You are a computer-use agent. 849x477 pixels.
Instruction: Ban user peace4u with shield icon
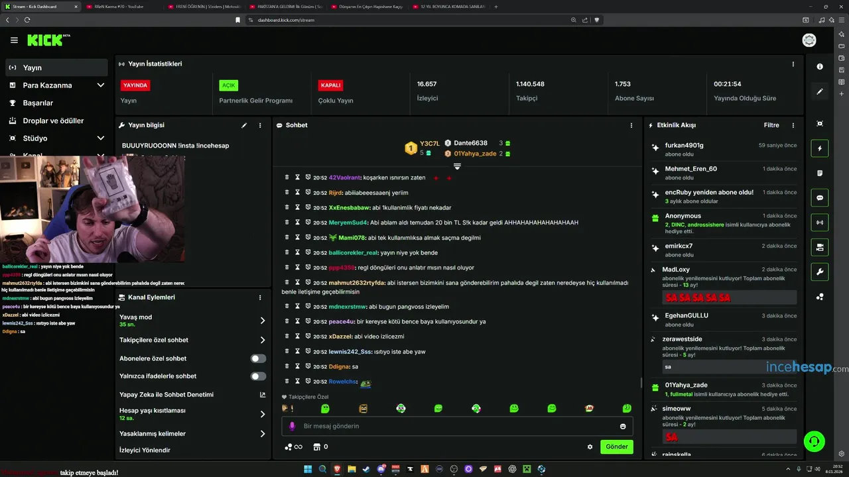pyautogui.click(x=308, y=321)
